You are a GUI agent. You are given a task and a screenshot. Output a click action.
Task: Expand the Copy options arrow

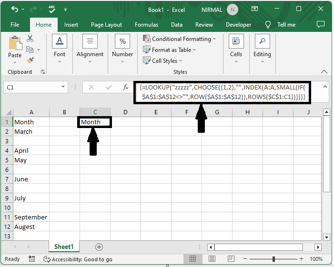(x=39, y=49)
